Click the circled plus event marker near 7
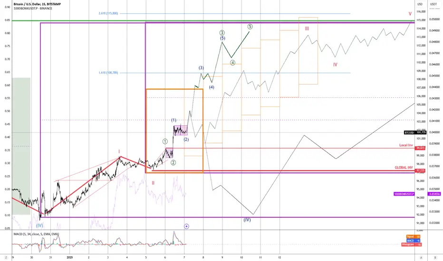The image size is (443, 261). pyautogui.click(x=186, y=226)
